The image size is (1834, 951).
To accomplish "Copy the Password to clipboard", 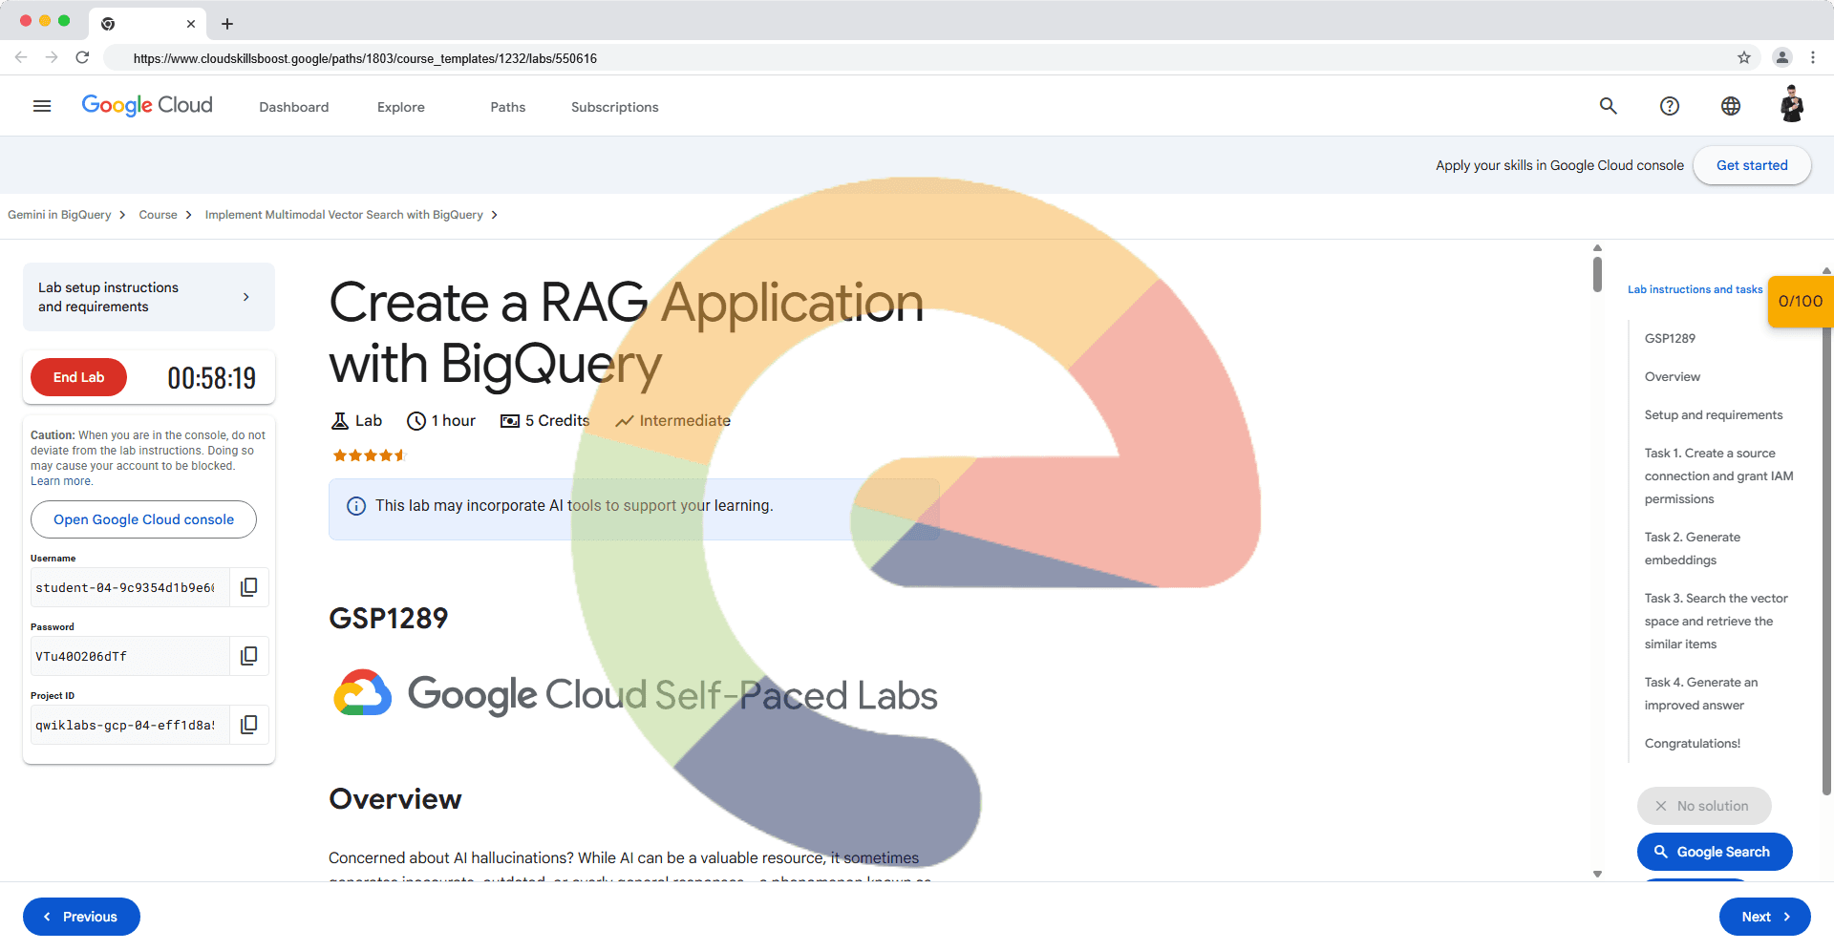I will 249,656.
